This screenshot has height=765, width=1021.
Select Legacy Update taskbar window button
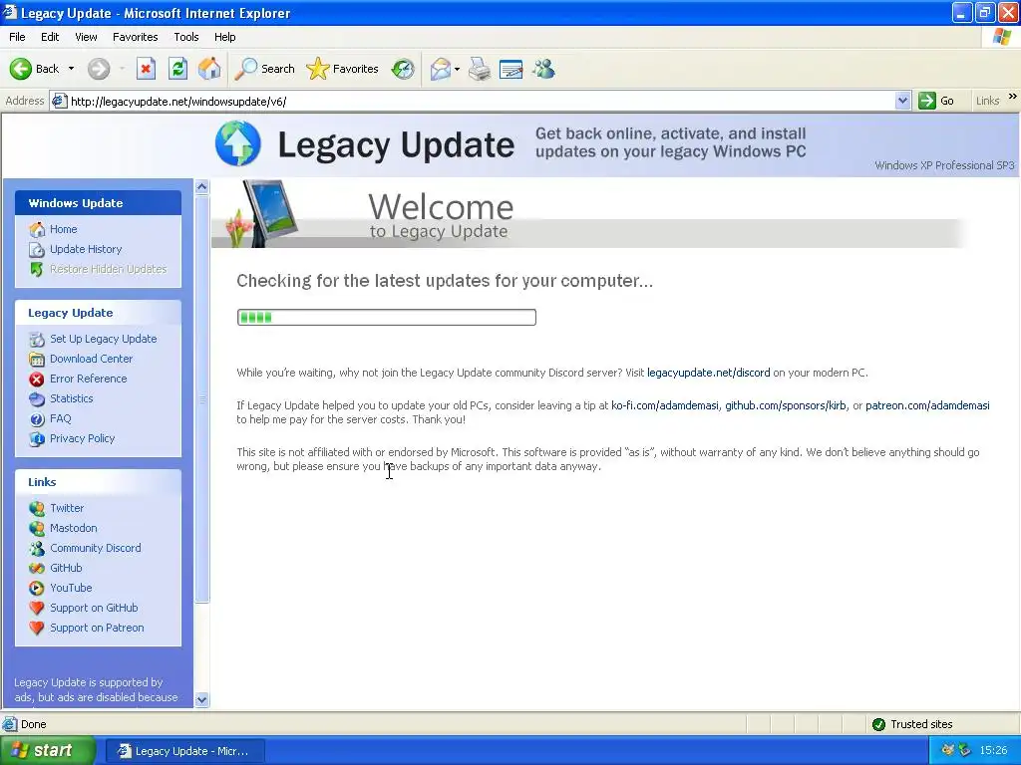(x=184, y=751)
